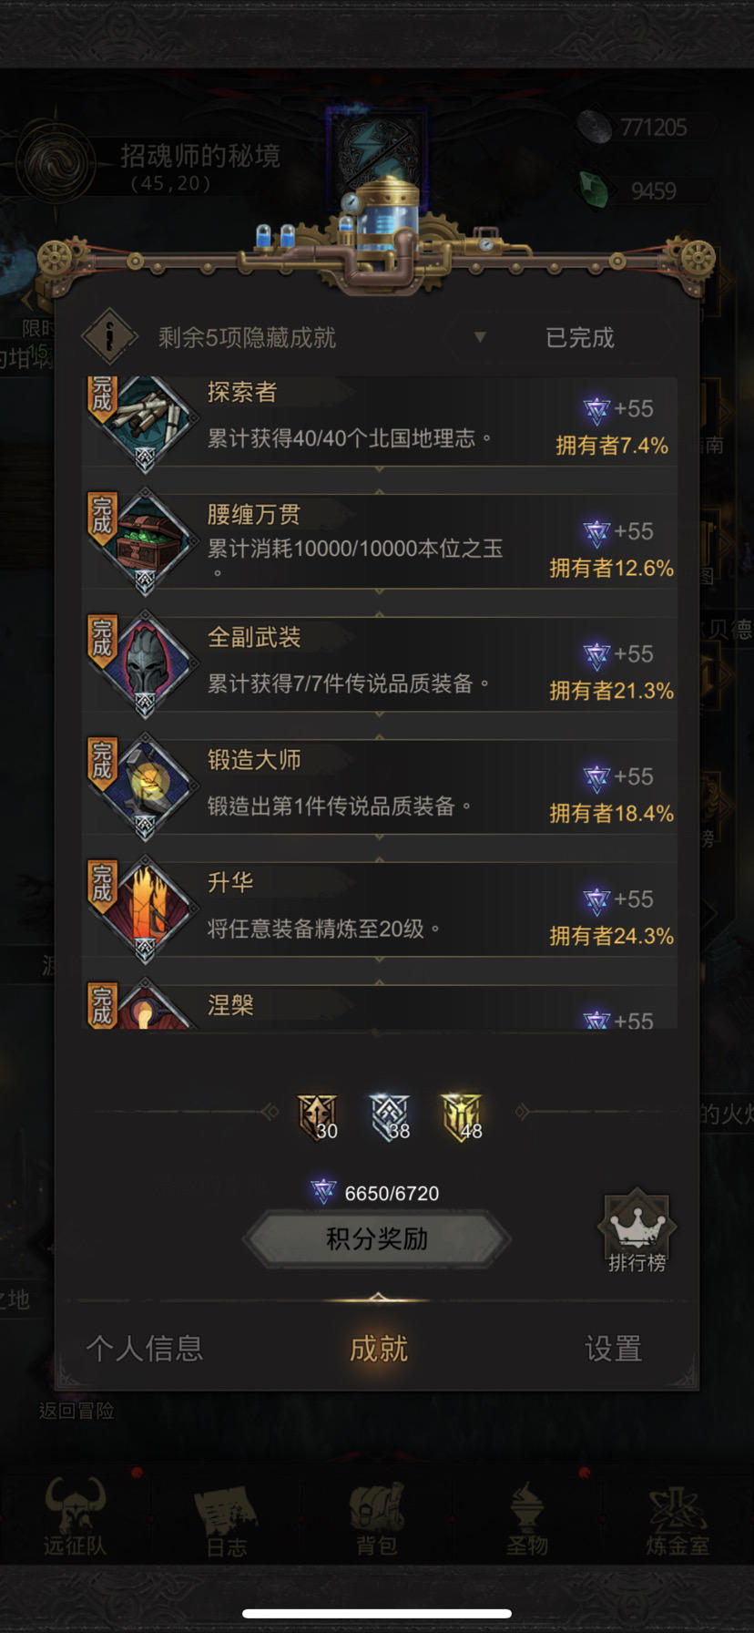Select the gold badge showing 48

[x=462, y=1117]
